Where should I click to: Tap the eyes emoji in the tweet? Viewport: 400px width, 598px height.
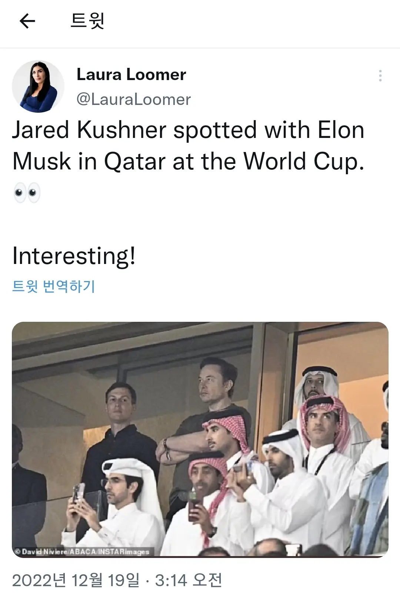[x=27, y=192]
